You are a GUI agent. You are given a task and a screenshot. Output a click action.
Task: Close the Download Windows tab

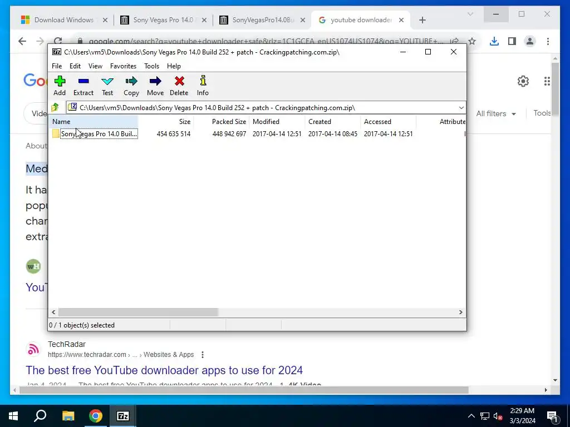point(105,20)
